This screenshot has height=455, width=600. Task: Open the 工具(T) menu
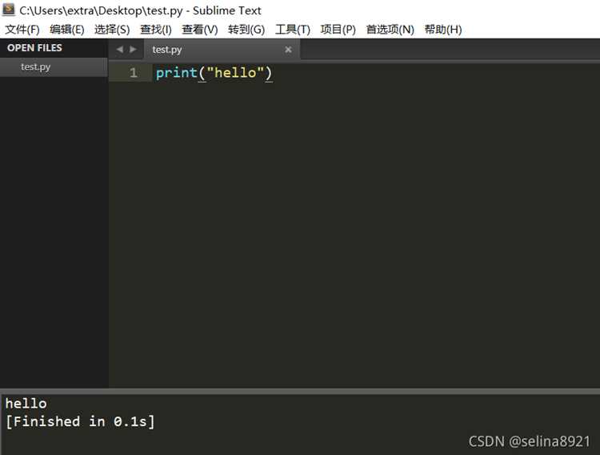293,30
